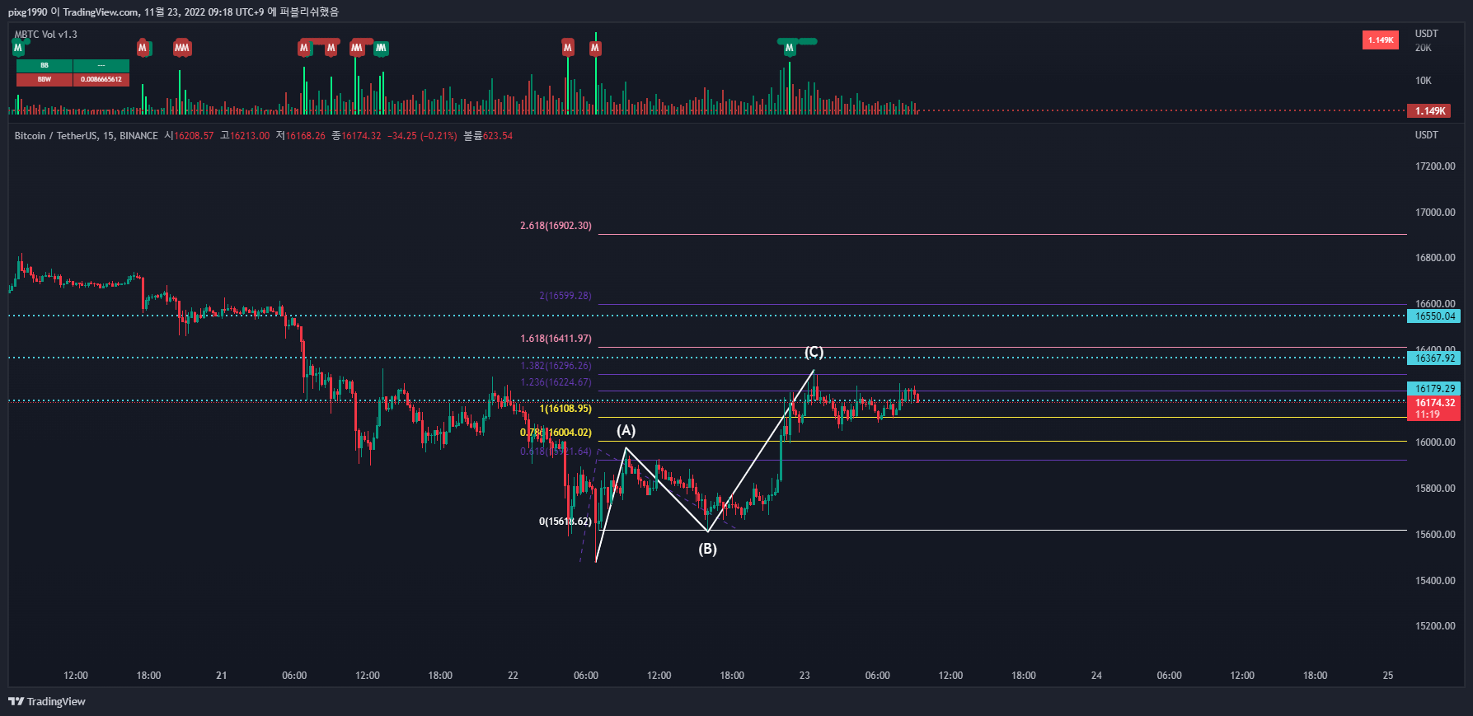Image resolution: width=1473 pixels, height=716 pixels.
Task: Click the yellow Fibonacci level 1 line
Action: tap(1002, 418)
